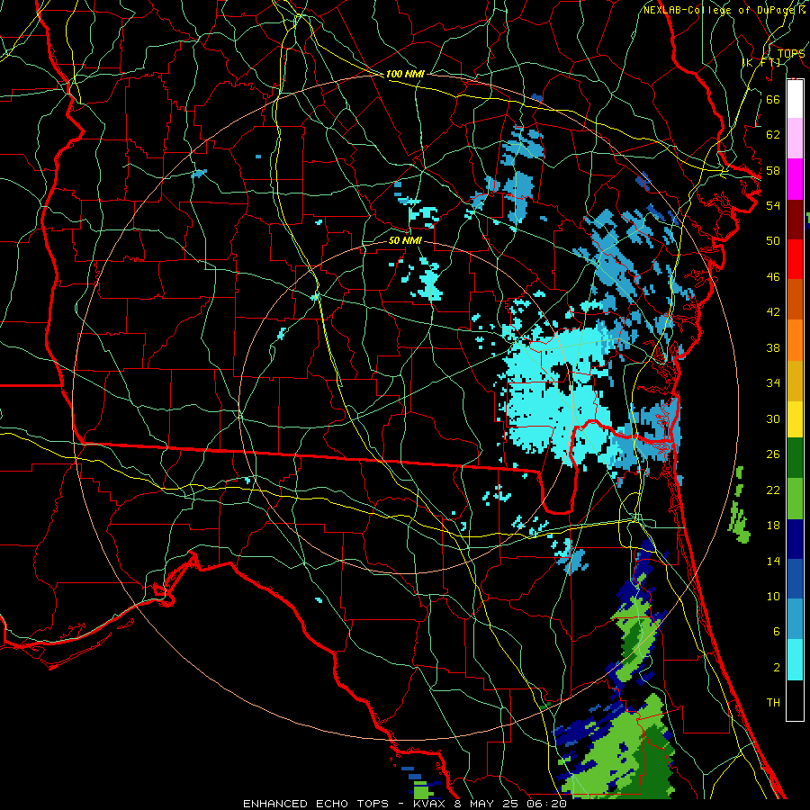Click the cyan legend color band

pos(795,660)
